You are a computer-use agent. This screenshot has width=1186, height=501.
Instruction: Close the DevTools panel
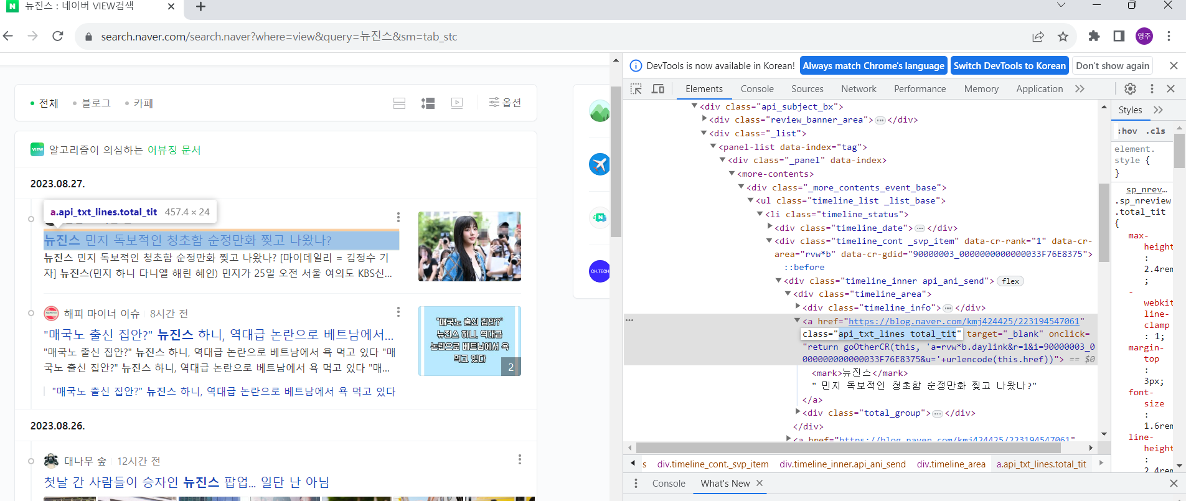(1171, 89)
